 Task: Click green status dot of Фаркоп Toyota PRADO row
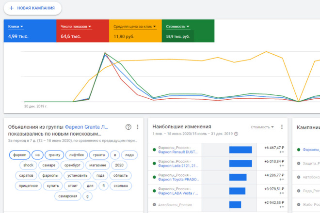(154, 177)
